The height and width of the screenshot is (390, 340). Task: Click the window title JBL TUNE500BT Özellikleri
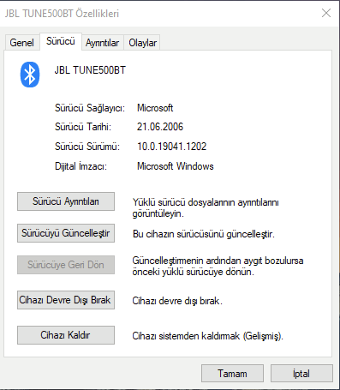[x=62, y=14]
